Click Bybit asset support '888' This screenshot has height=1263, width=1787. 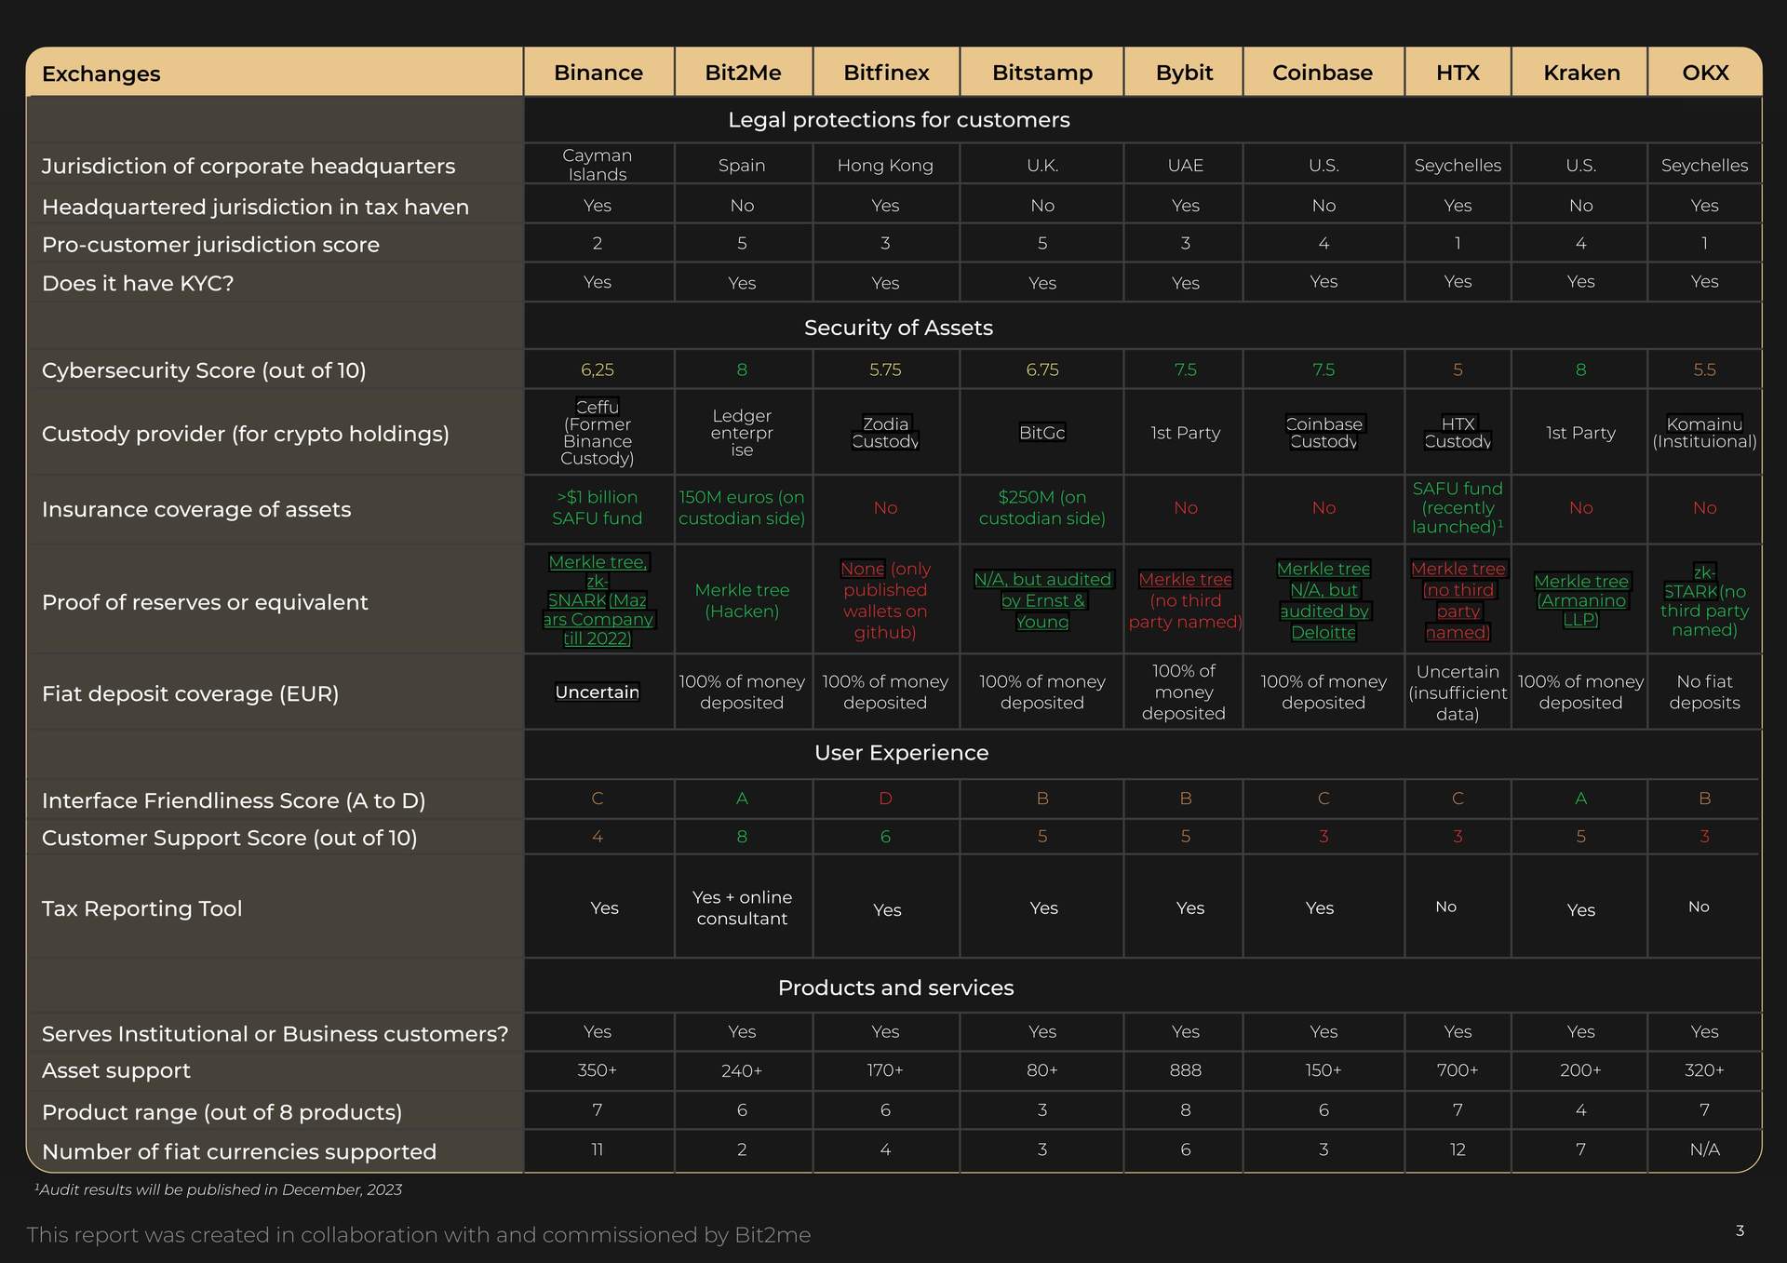point(1185,1070)
